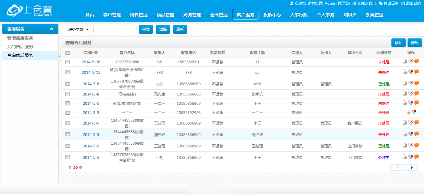Viewport: 424px width, 195px height.
Task: Select 新增售后服务 in the sidebar
Action: point(20,38)
